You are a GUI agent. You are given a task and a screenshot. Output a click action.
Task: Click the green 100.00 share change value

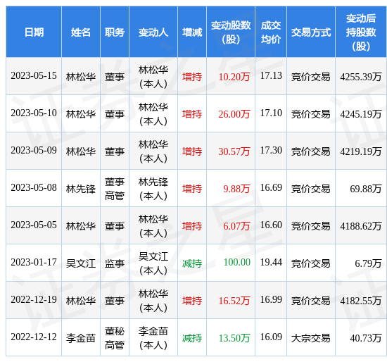(x=237, y=262)
